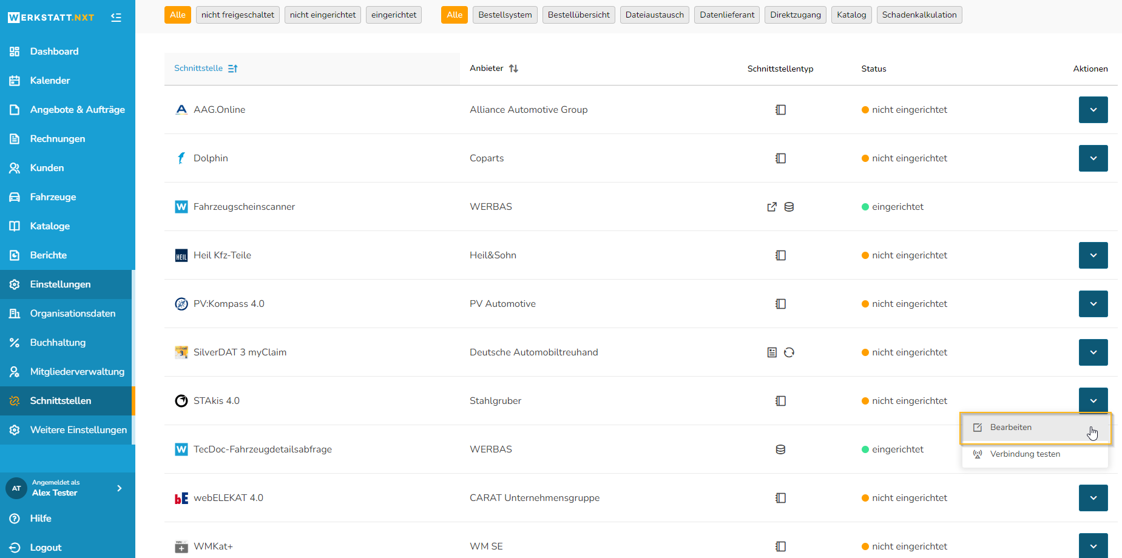Filter by eingerichtet status

[x=394, y=15]
